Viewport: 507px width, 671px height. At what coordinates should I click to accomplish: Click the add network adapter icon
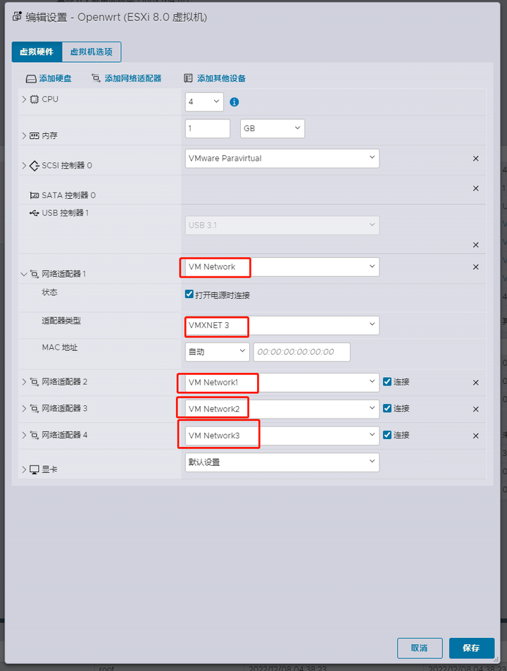(x=96, y=78)
